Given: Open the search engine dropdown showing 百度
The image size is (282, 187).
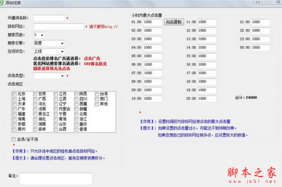Looking at the screenshot, I should [49, 43].
